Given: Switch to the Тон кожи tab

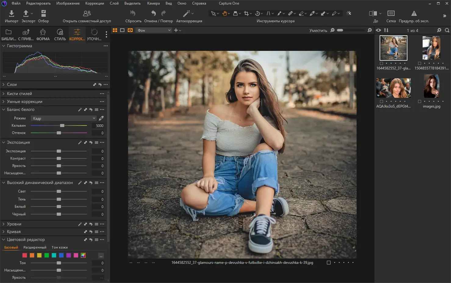Looking at the screenshot, I should (59, 247).
